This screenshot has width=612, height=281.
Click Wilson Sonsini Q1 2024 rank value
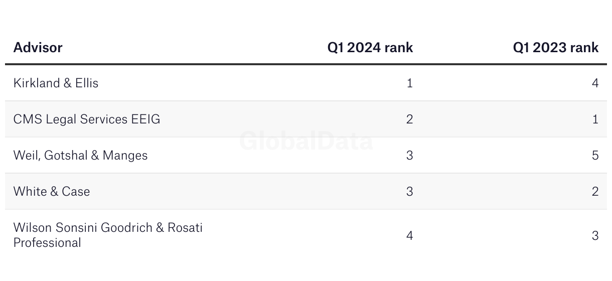(x=409, y=235)
